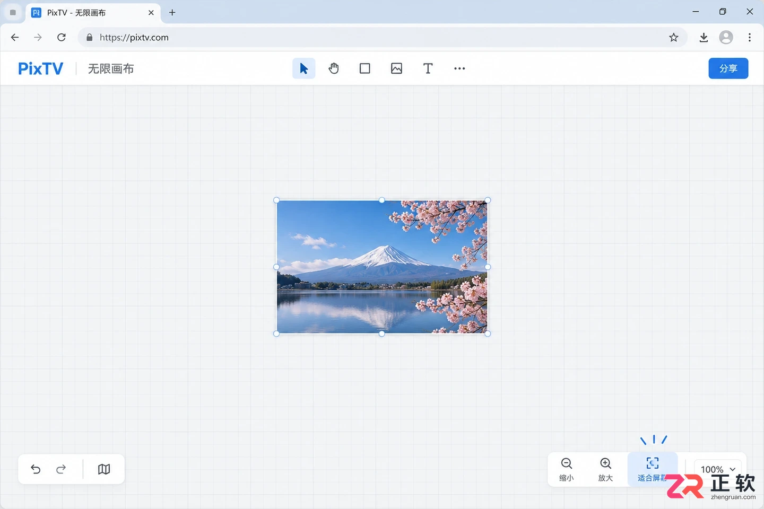The image size is (764, 509).
Task: Click the bottom-right resize handle of image
Action: pyautogui.click(x=488, y=334)
